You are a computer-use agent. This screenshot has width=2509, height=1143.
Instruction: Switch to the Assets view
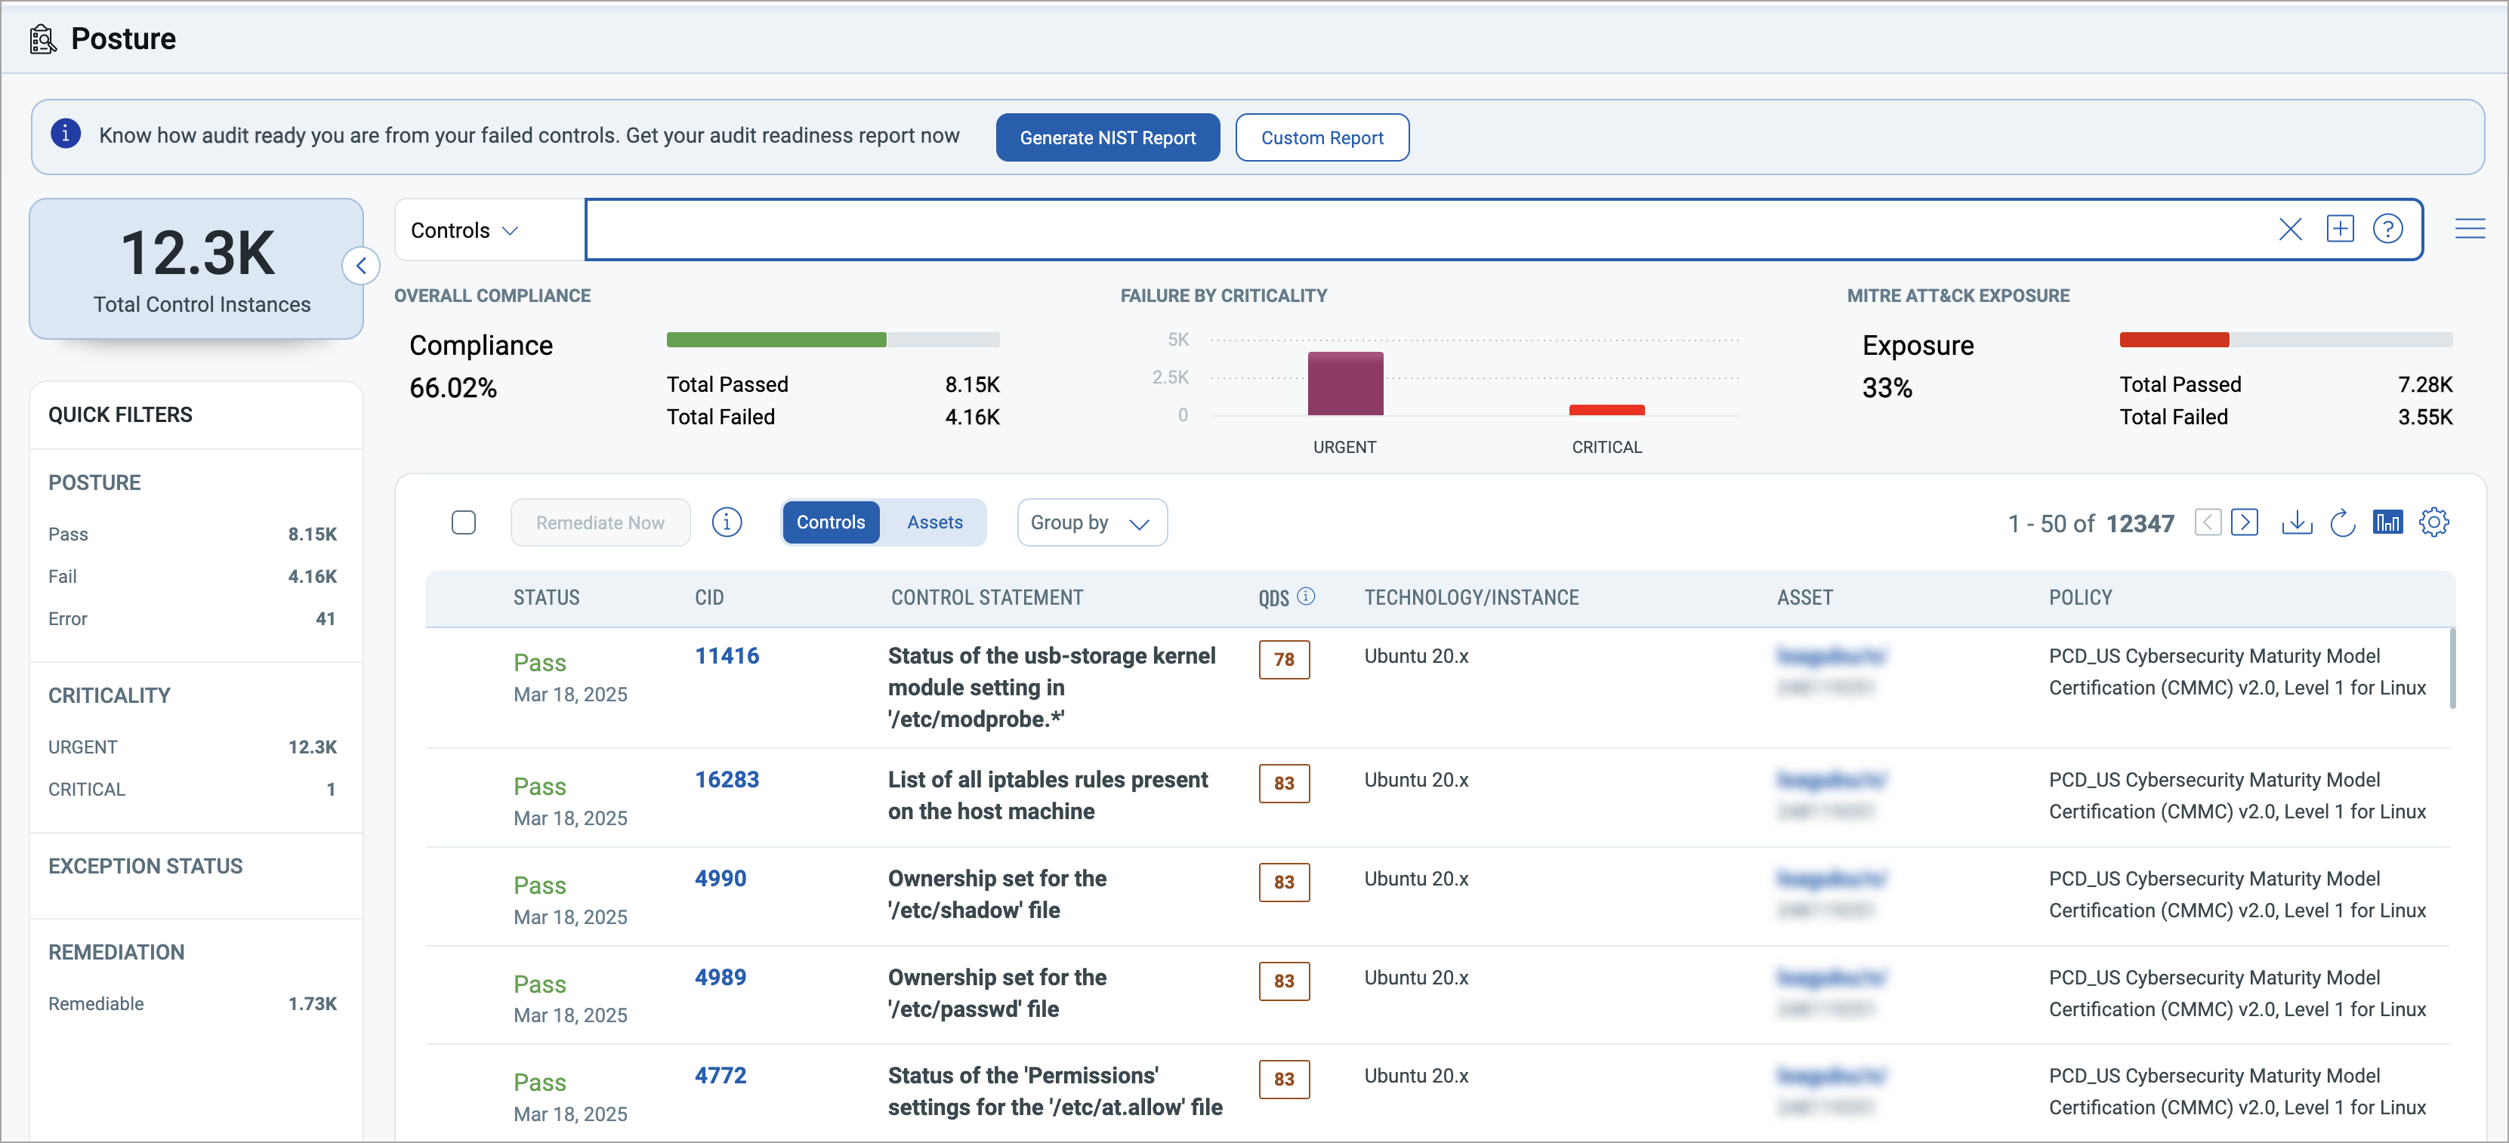[934, 523]
